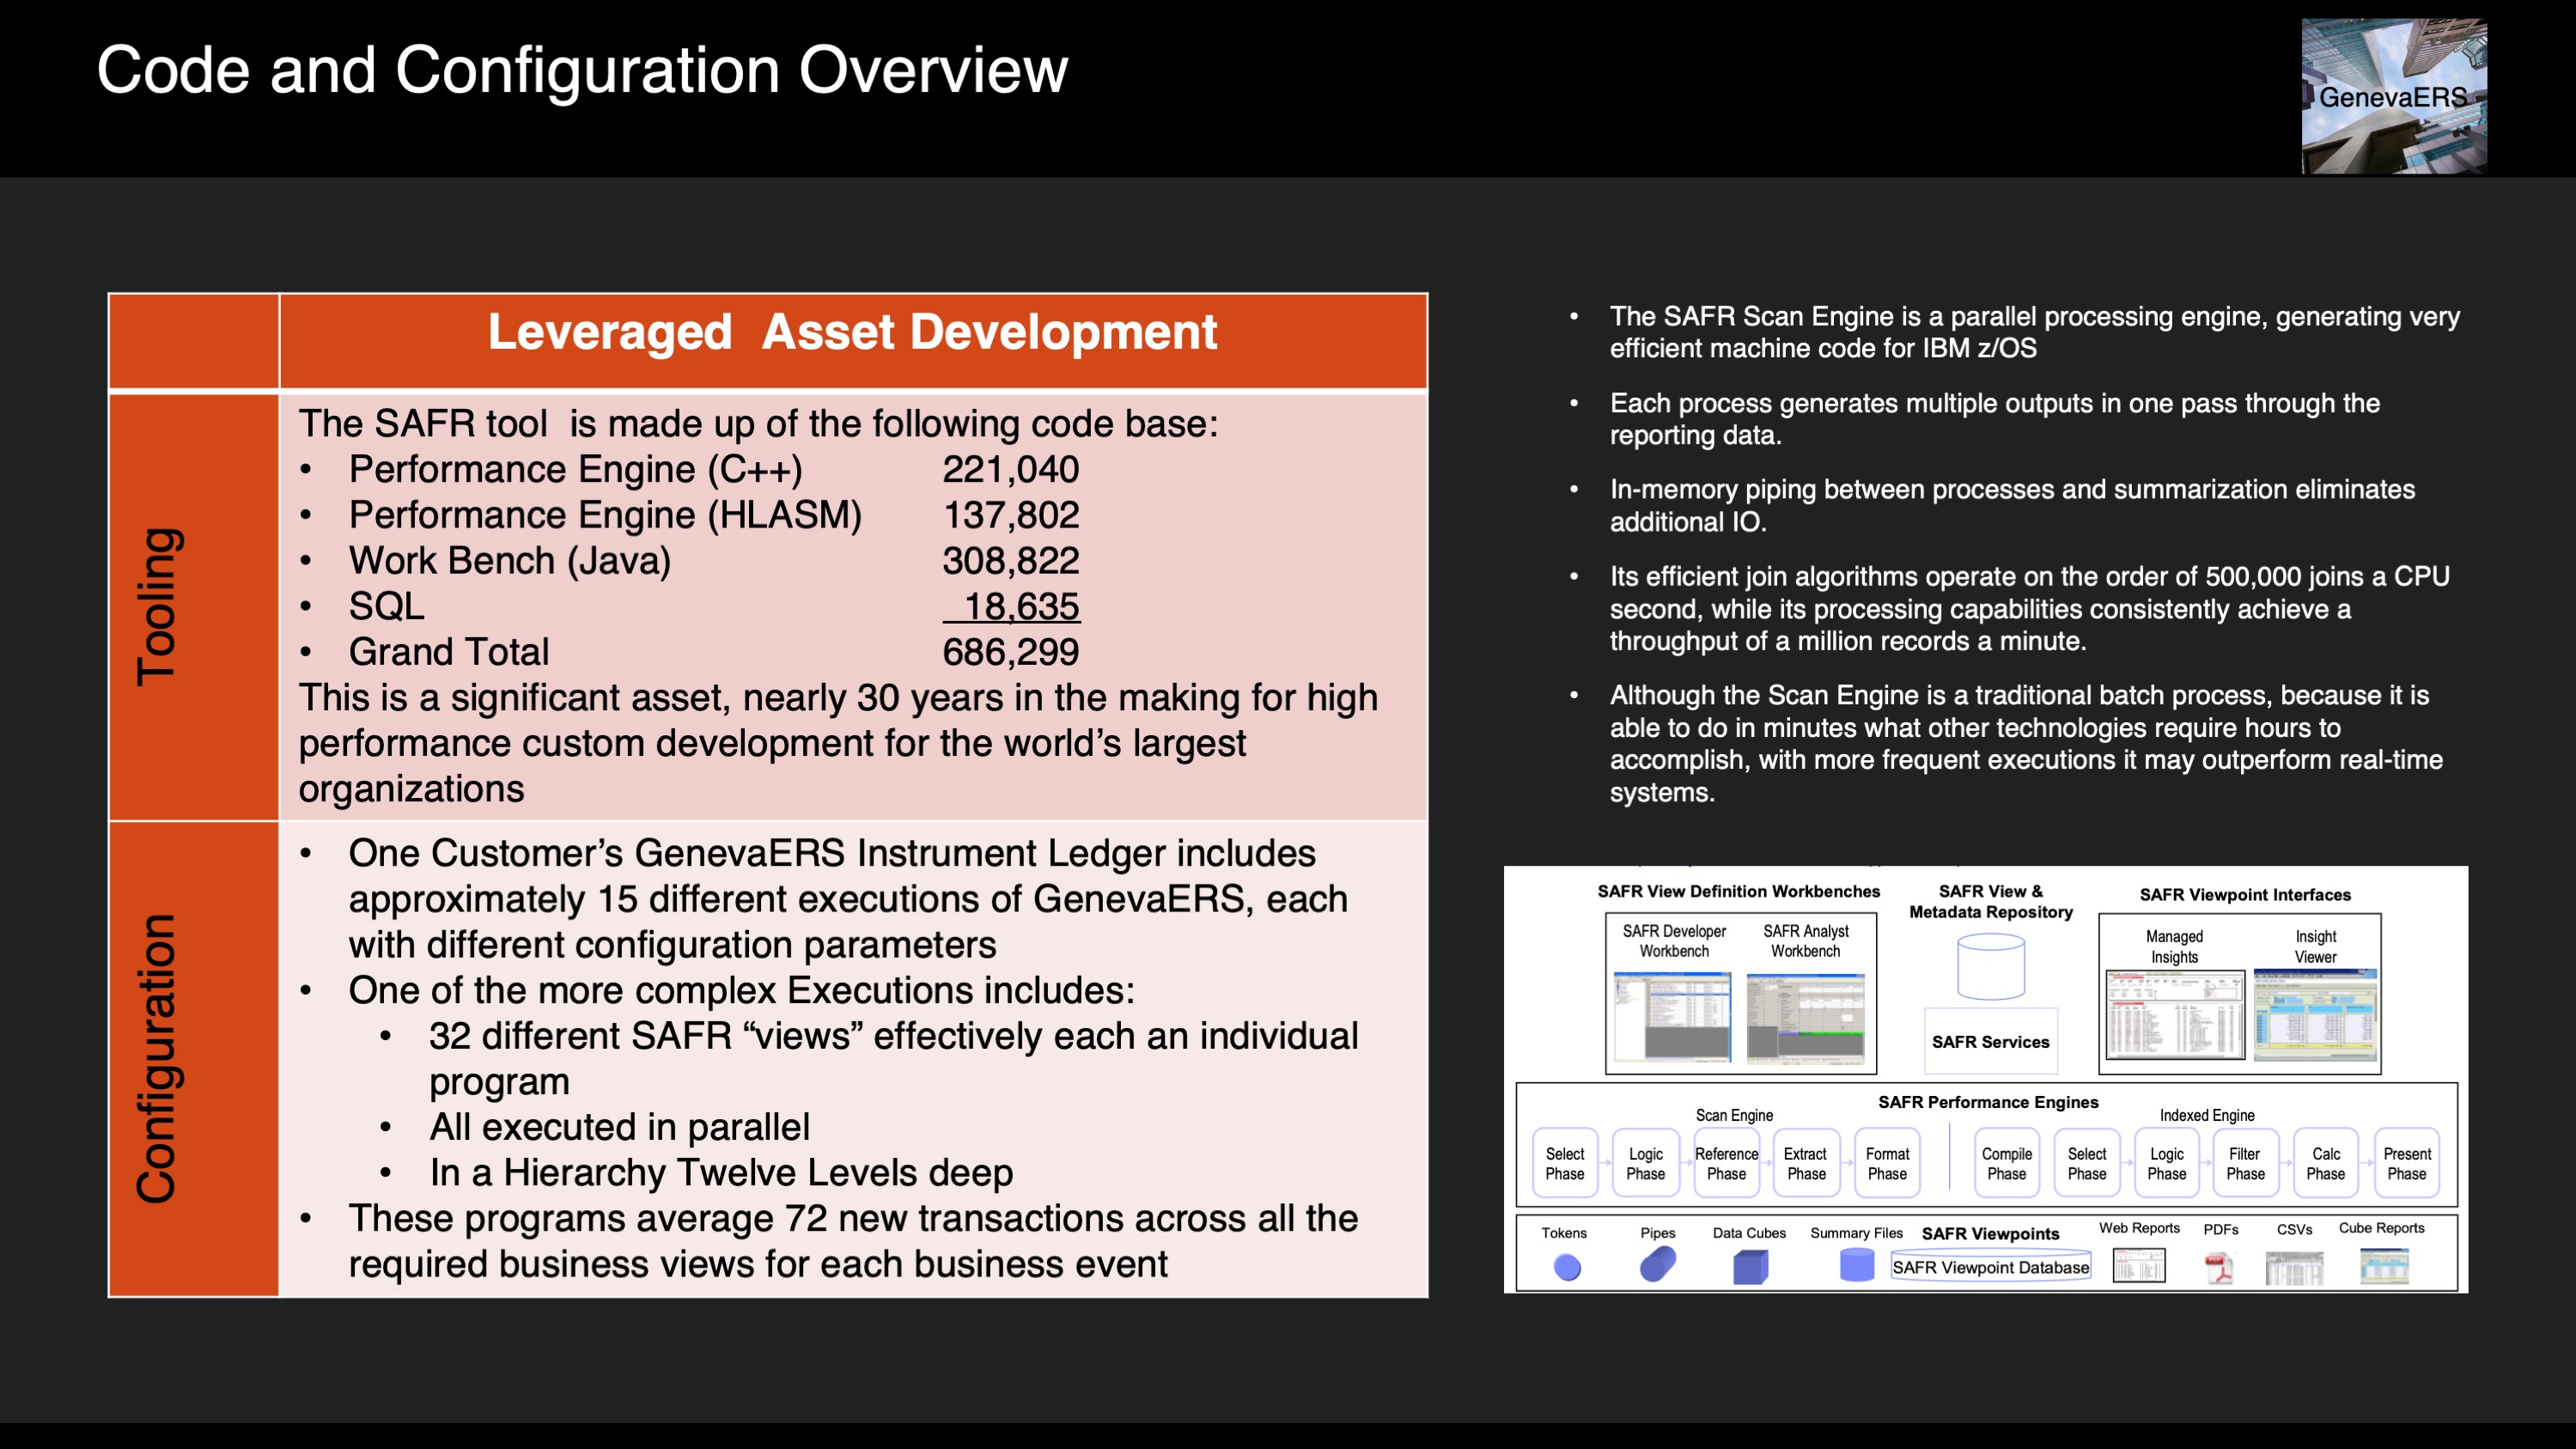Click In a Hierarchy Twelve Levels deep
This screenshot has width=2576, height=1449.
(721, 1173)
